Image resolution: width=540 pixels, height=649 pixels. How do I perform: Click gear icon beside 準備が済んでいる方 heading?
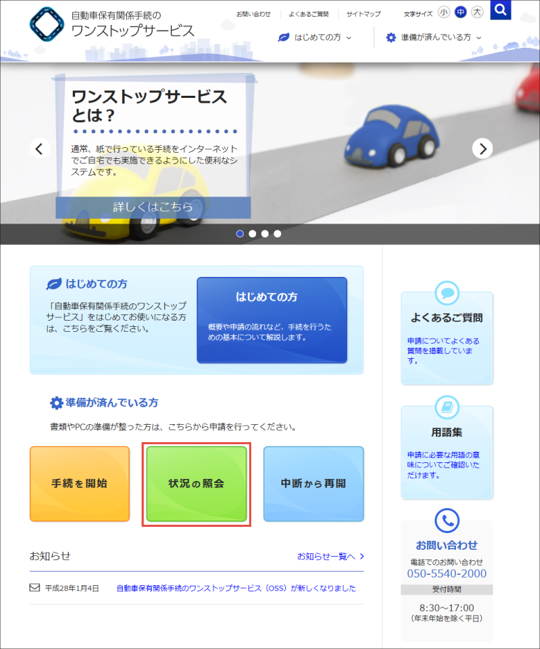point(56,403)
